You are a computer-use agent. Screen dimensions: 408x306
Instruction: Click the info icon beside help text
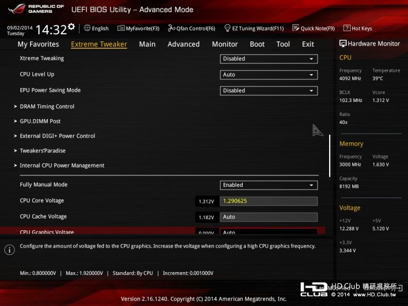[10, 250]
